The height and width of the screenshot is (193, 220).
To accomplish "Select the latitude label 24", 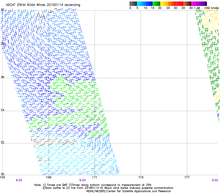I will pos(2,110).
